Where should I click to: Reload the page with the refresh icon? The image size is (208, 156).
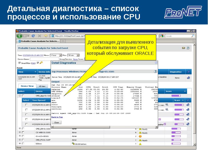33,36
